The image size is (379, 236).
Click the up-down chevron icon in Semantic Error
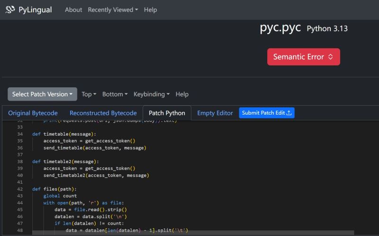[330, 57]
